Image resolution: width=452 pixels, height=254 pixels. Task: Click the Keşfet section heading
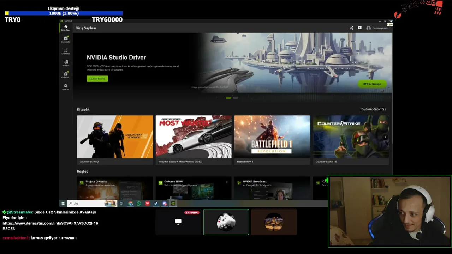pyautogui.click(x=82, y=171)
